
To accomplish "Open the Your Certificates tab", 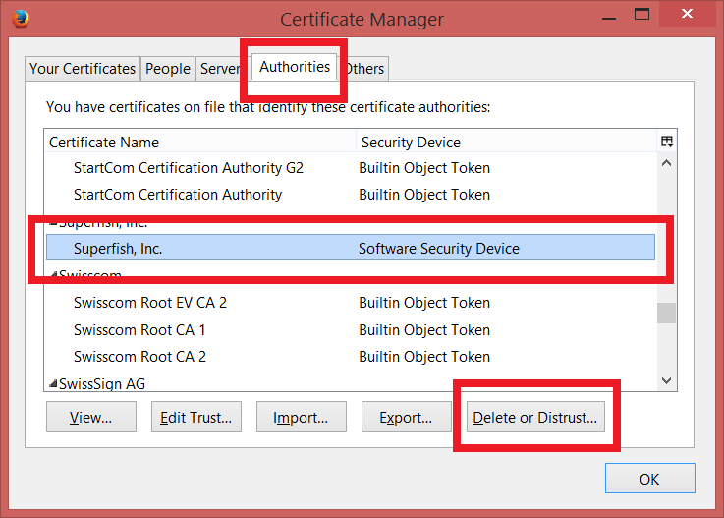I will (x=83, y=69).
